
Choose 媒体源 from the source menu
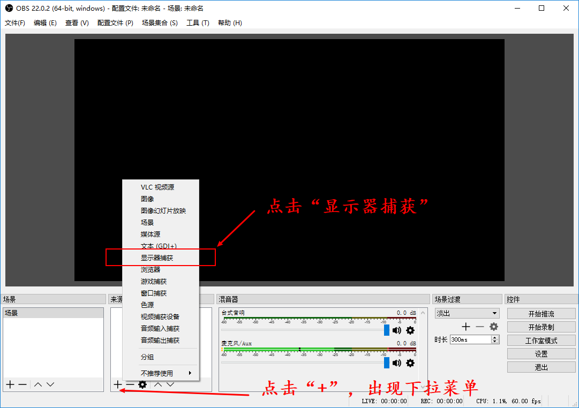coord(161,235)
